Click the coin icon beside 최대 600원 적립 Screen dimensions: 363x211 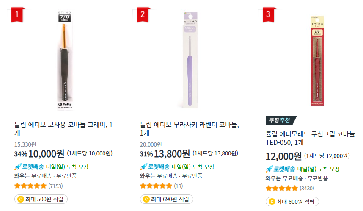(x=271, y=202)
